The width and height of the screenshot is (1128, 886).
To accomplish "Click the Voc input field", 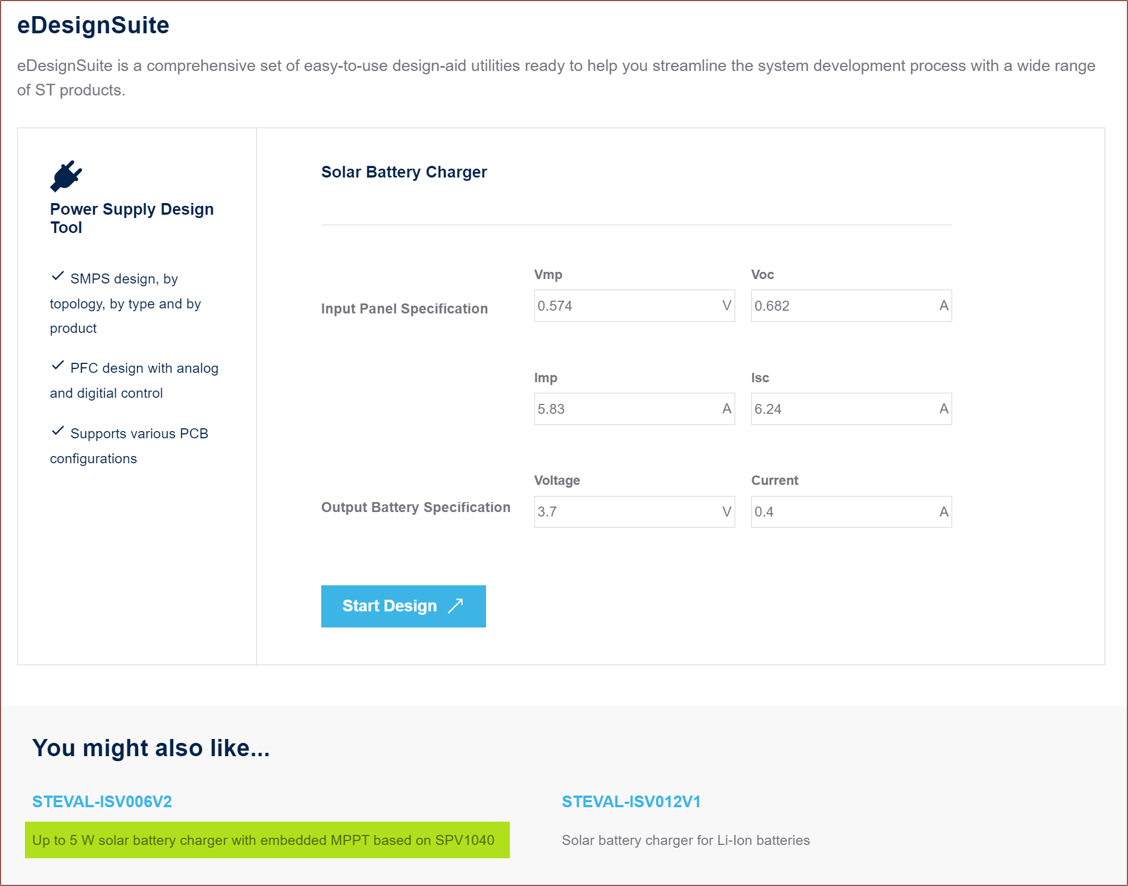I will [x=851, y=306].
